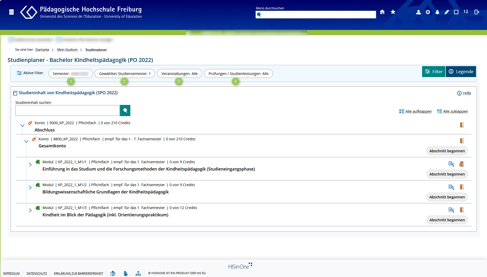
Task: Focus the Studieninhalt suchen input field
Action: [68, 110]
